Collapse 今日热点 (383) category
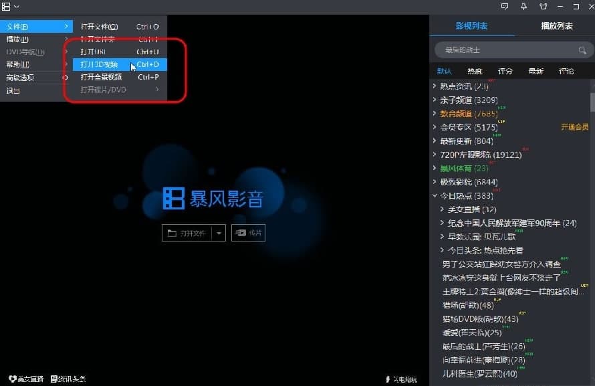The height and width of the screenshot is (386, 595). point(435,195)
